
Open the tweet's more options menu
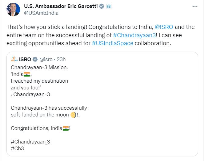(195, 6)
